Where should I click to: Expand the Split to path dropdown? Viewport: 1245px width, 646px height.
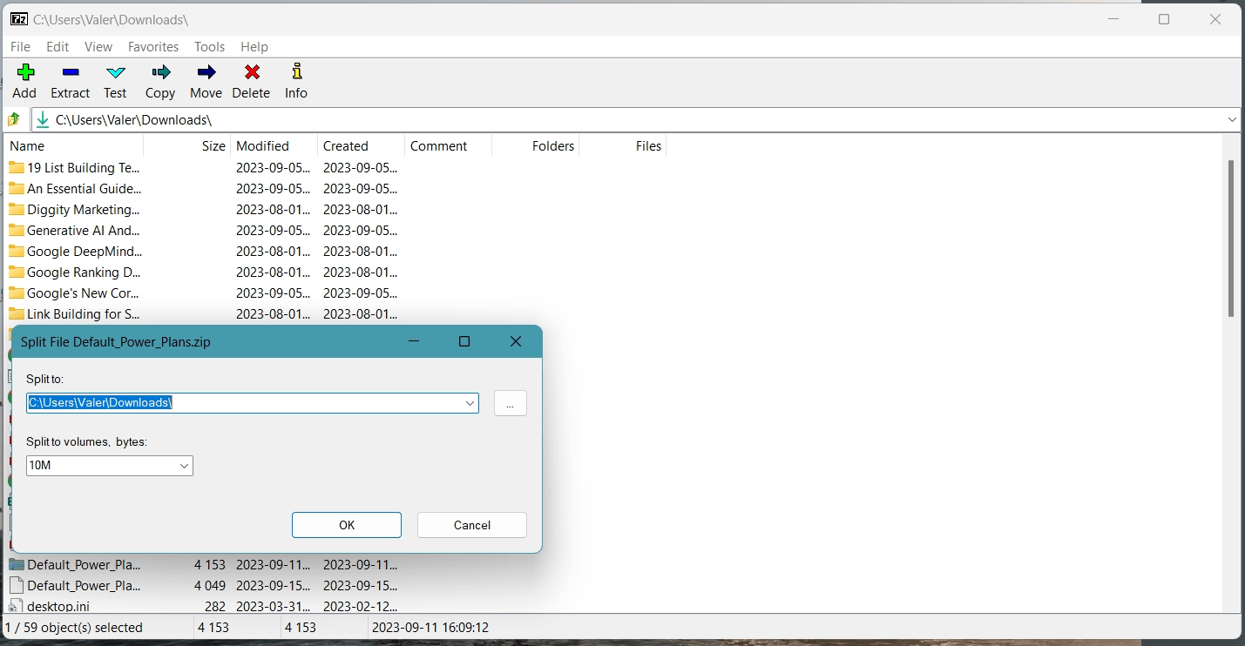click(x=470, y=403)
